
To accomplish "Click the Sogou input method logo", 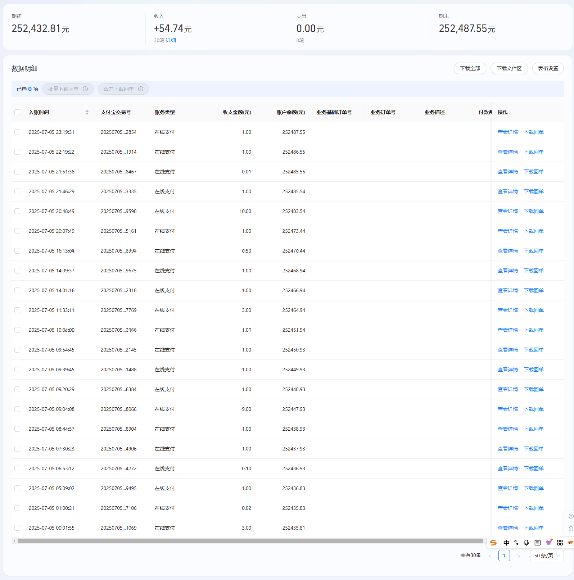I will [493, 543].
